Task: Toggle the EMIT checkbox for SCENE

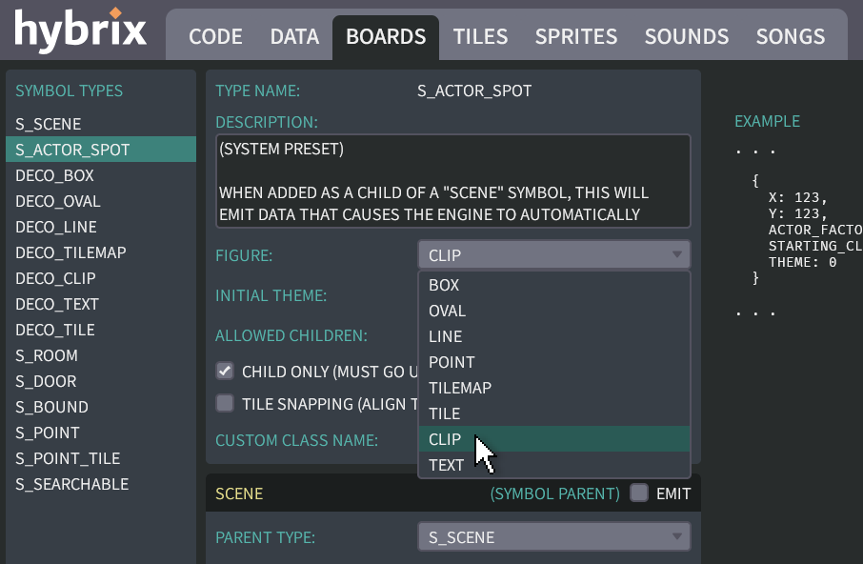Action: [x=639, y=493]
